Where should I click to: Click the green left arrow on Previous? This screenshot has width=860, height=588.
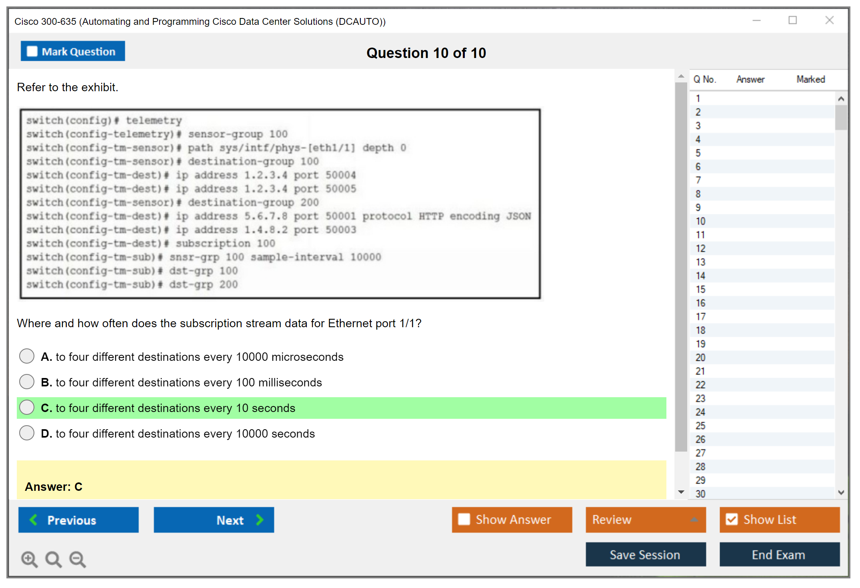(x=34, y=520)
